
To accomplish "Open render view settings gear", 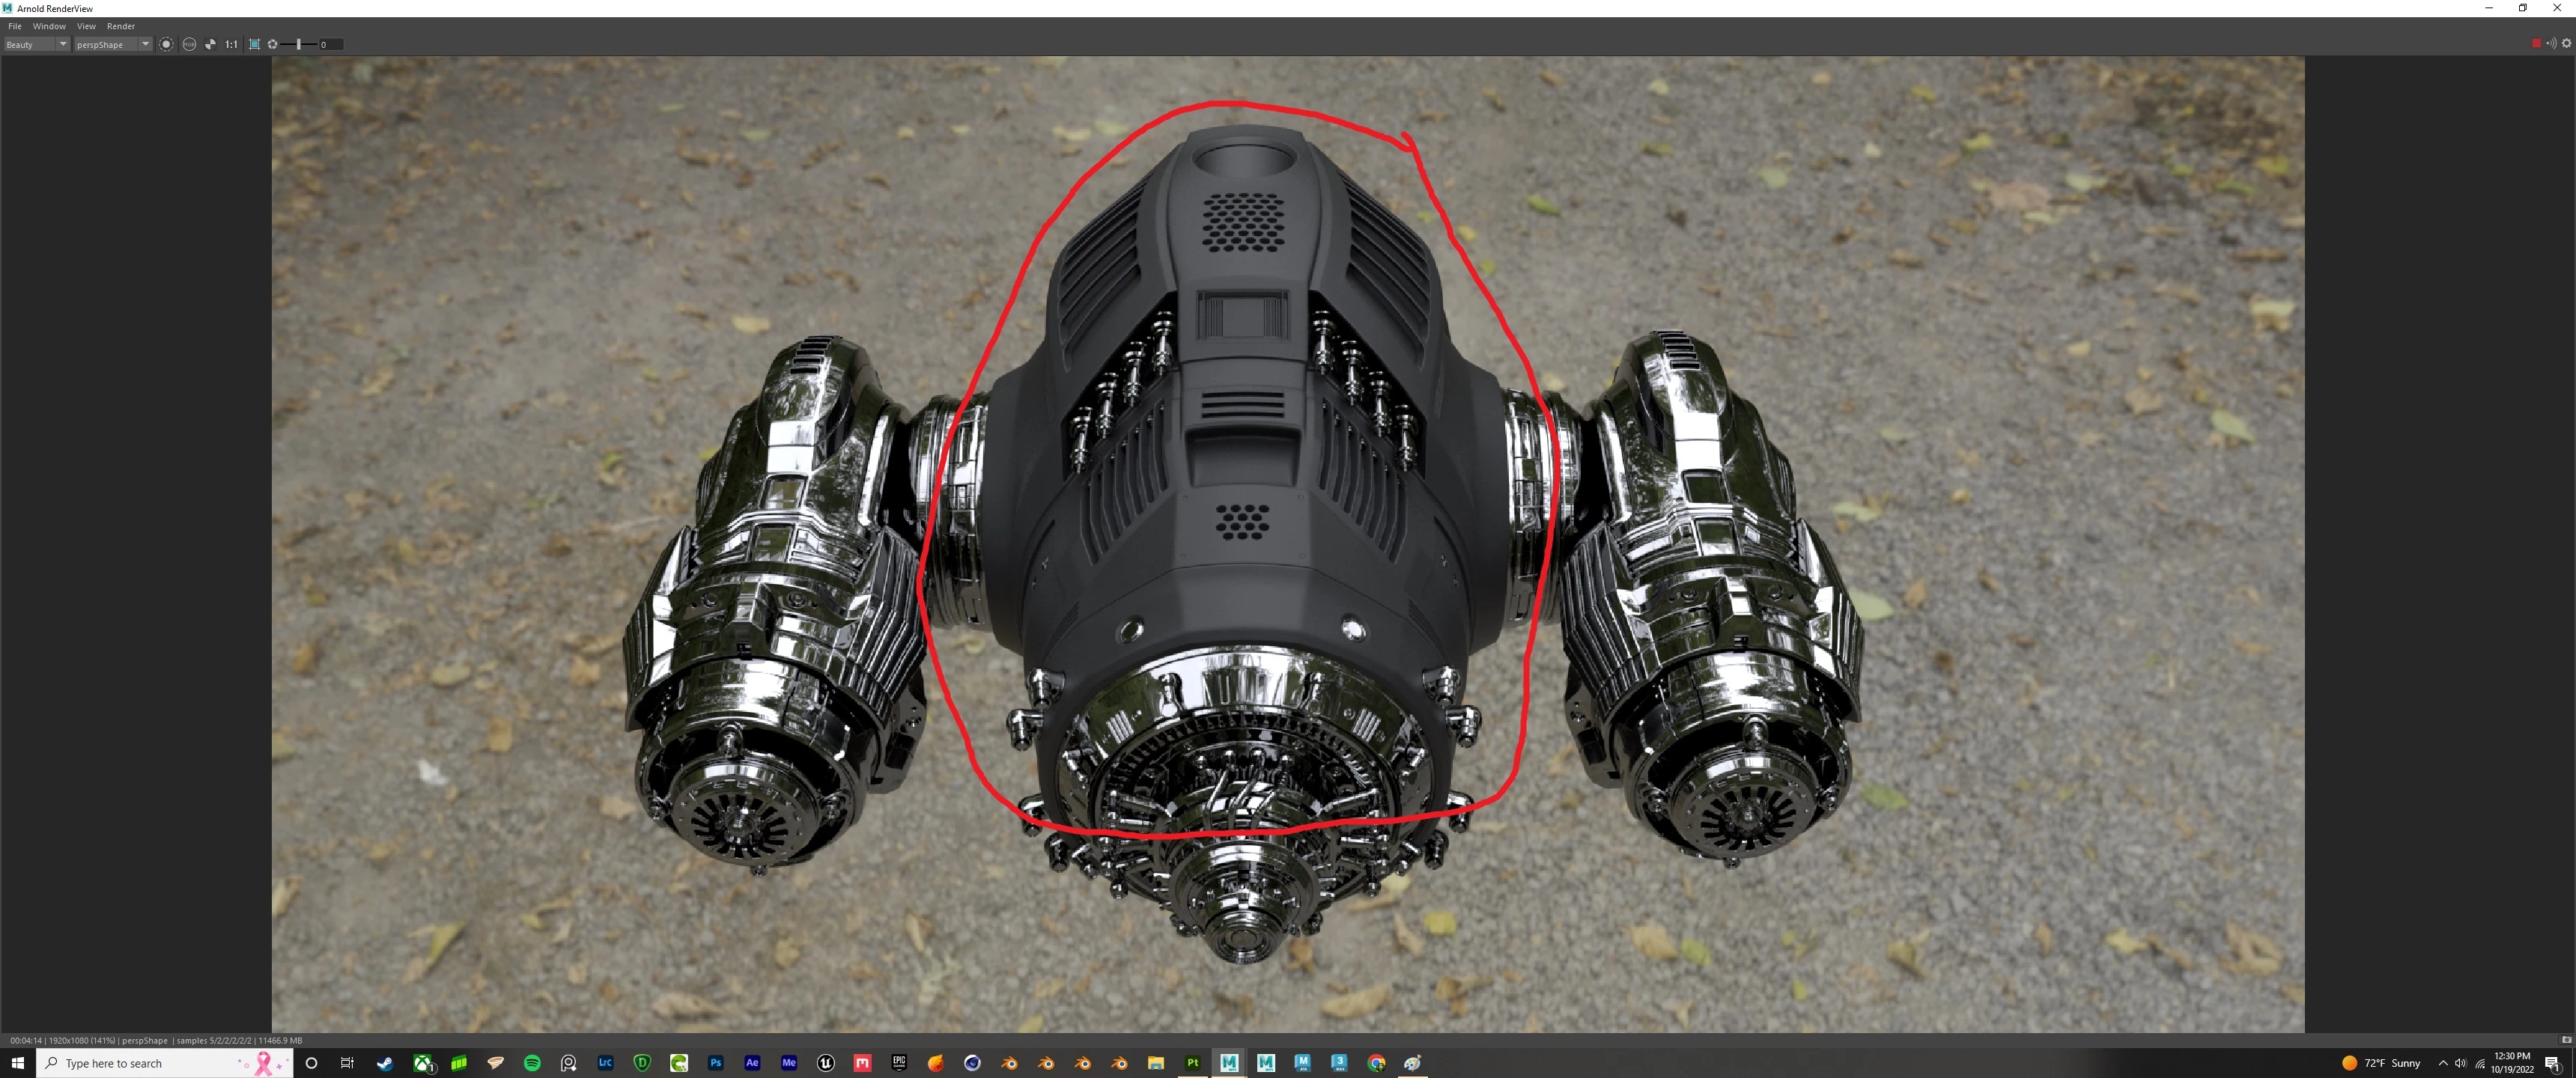I will (x=2566, y=43).
